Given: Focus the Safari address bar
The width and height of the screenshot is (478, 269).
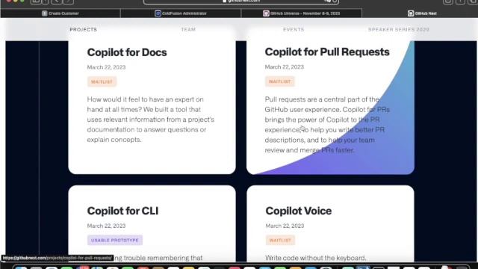Looking at the screenshot, I should click(x=240, y=1).
